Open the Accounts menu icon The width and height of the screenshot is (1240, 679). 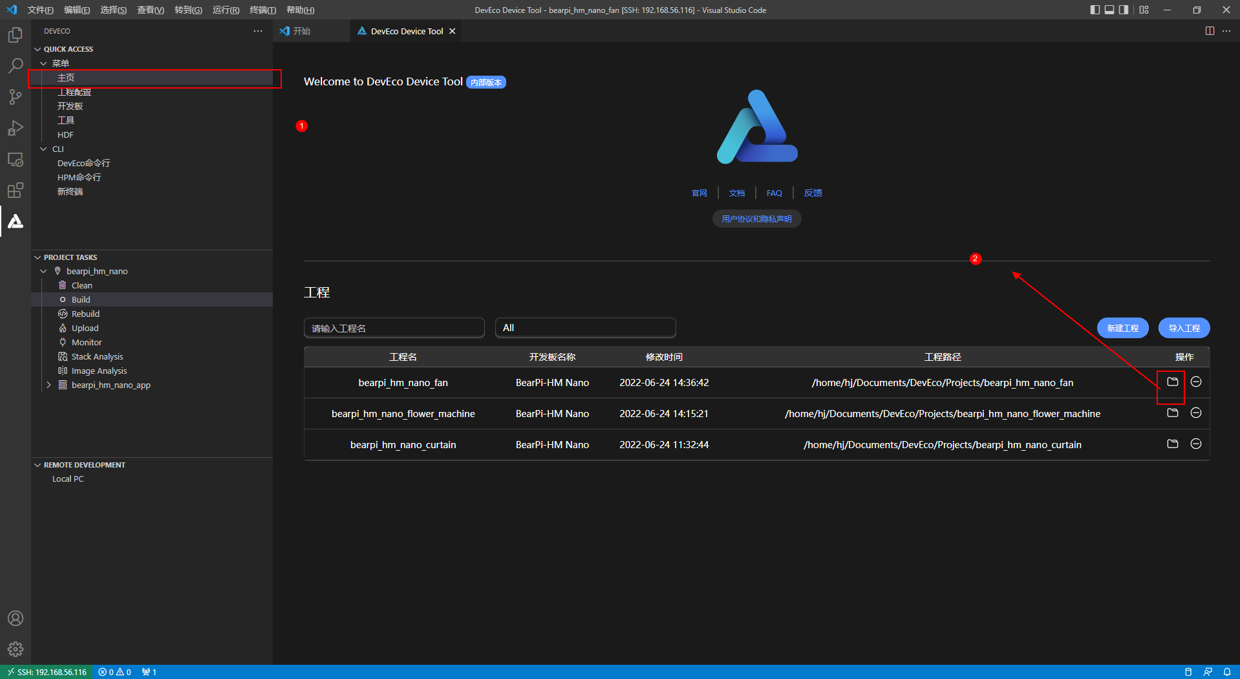(16, 618)
